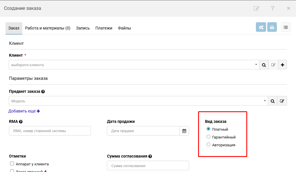The width and height of the screenshot is (296, 172).
Task: Click the search icon beside client field
Action: click(x=264, y=65)
